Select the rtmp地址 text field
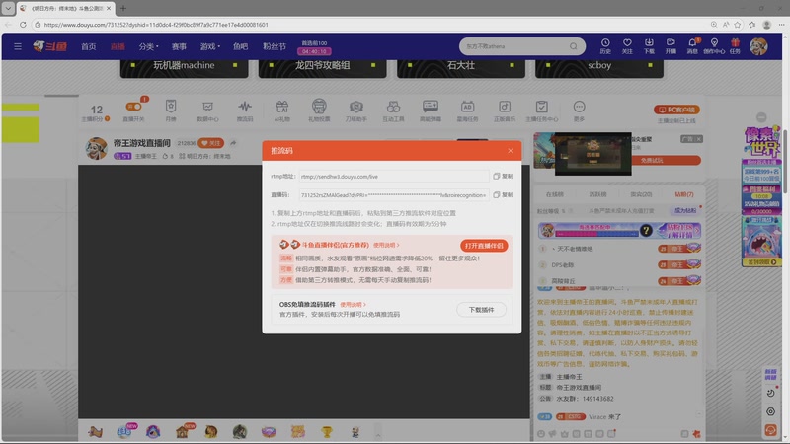Viewport: 790px width, 444px height. pos(393,177)
